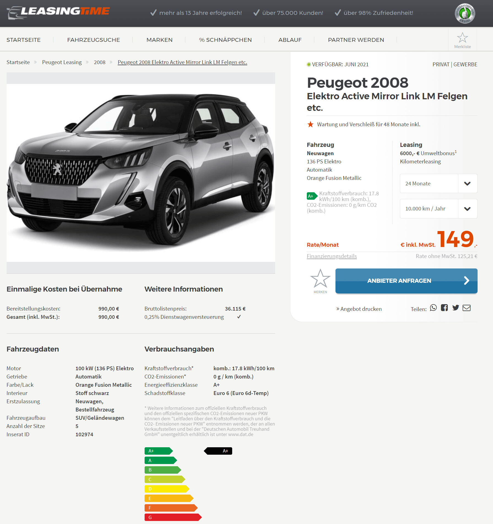Open ABLAUF menu item
Image resolution: width=493 pixels, height=524 pixels.
(290, 40)
